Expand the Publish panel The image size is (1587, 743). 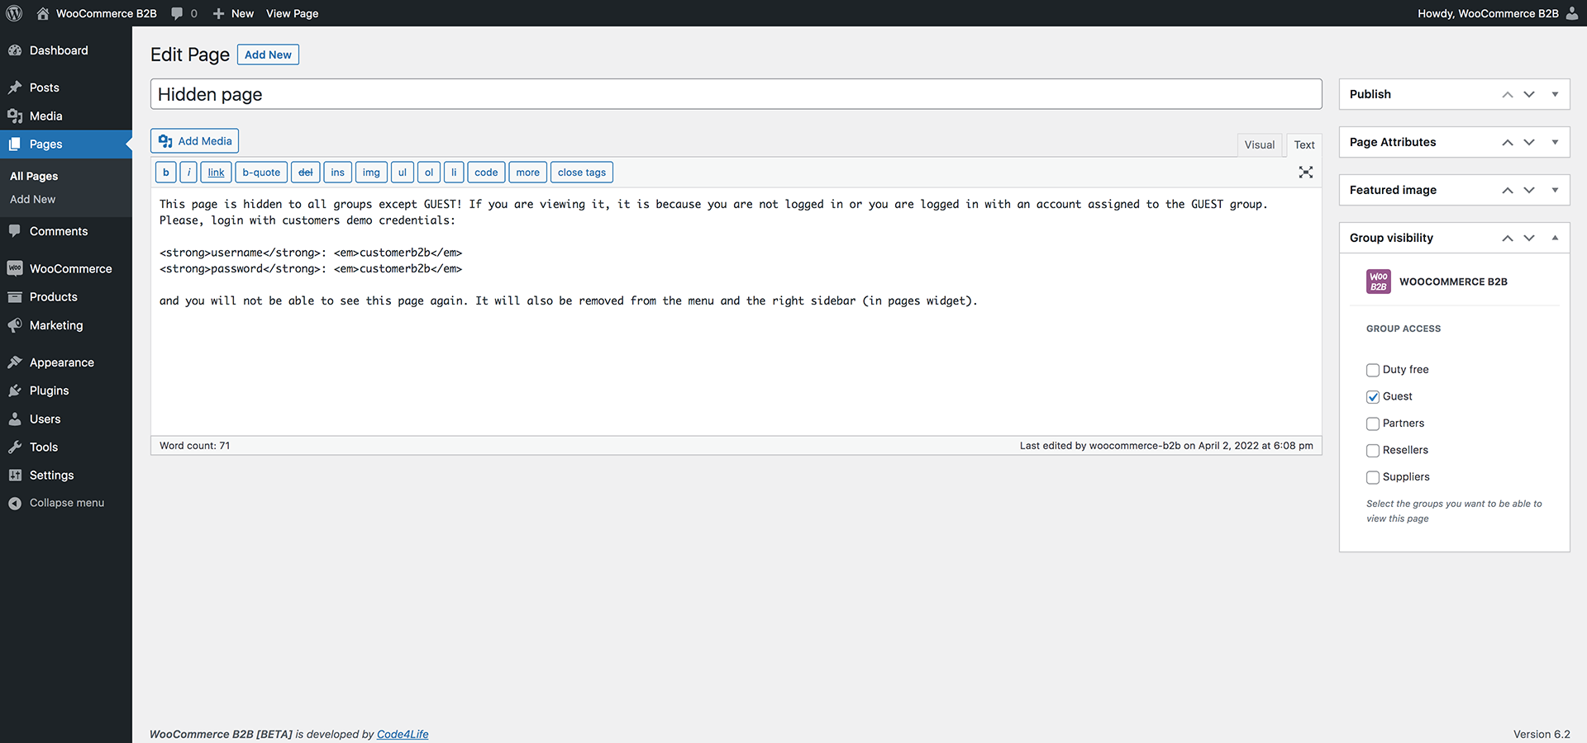click(1555, 94)
